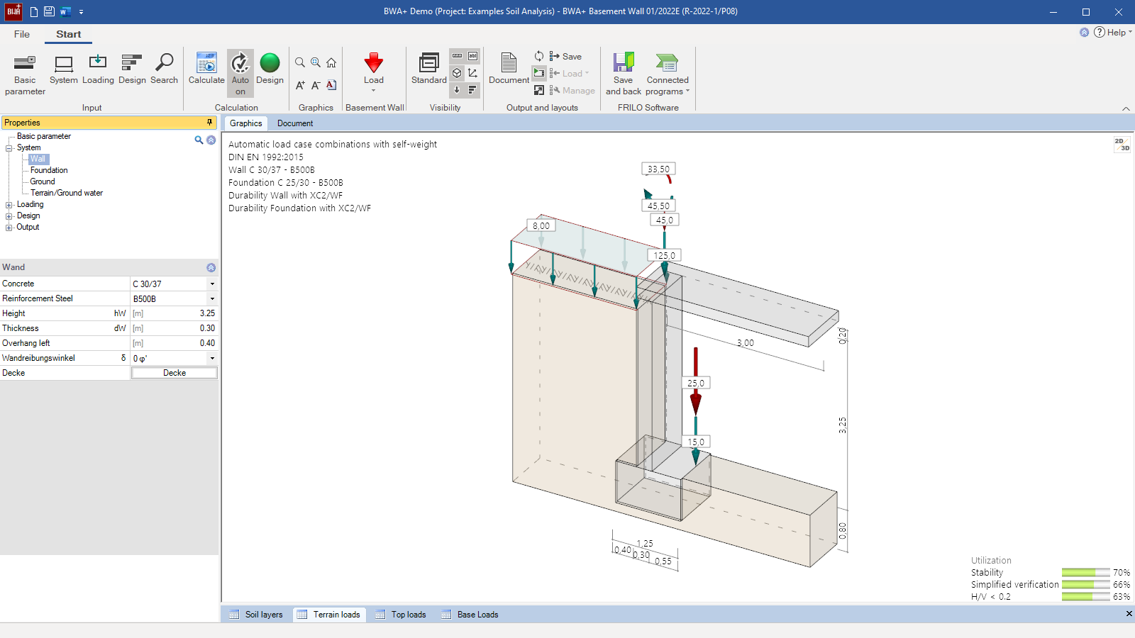The height and width of the screenshot is (638, 1135).
Task: Toggle the graphic output icon next to Load
Action: [539, 73]
